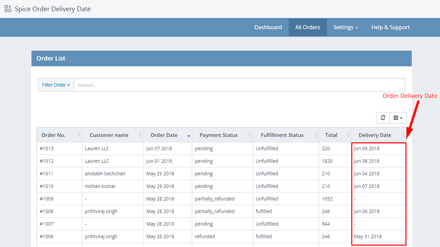Sort by Delivery Date column arrows
This screenshot has height=247, width=440.
pos(403,135)
